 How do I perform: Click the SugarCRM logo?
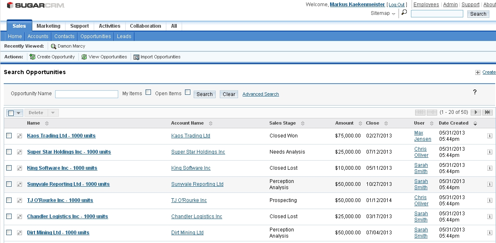(x=36, y=5)
